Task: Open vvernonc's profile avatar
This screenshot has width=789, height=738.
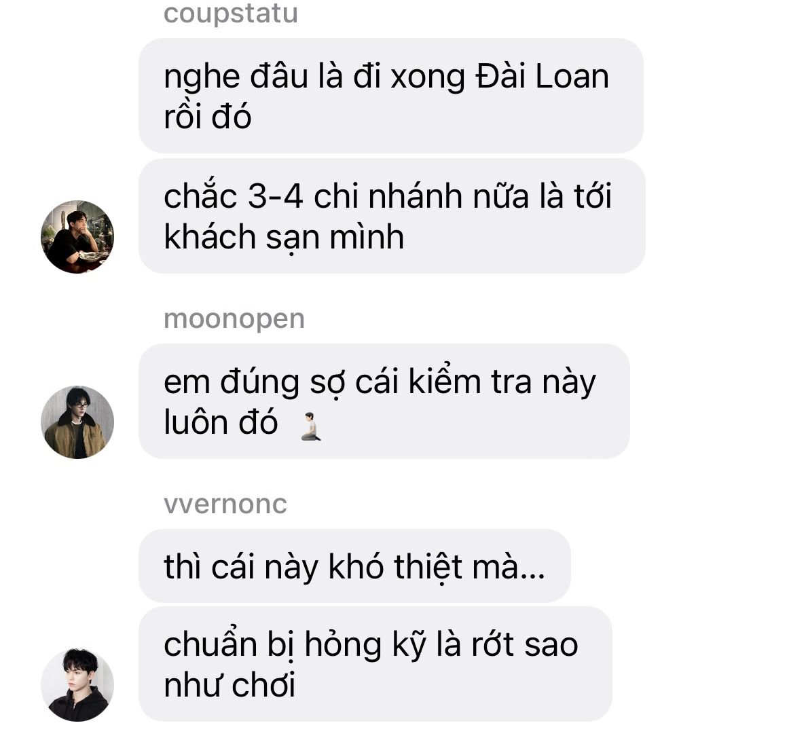Action: (77, 684)
